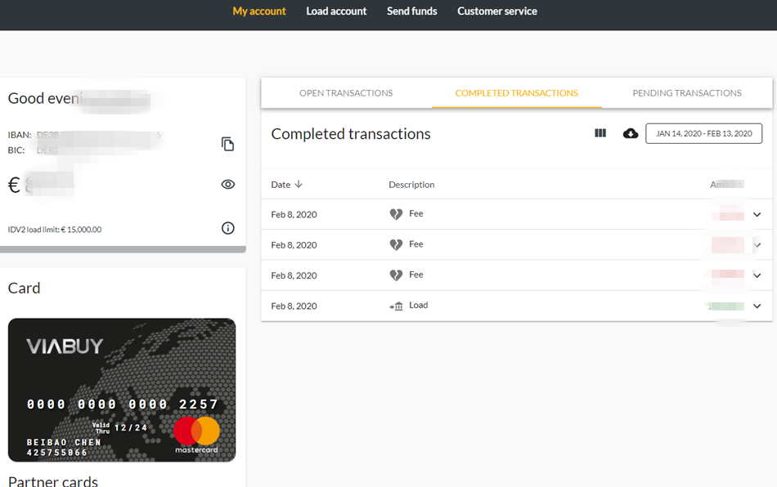The width and height of the screenshot is (777, 487).
Task: Click the bank icon beside Load
Action: pos(397,306)
